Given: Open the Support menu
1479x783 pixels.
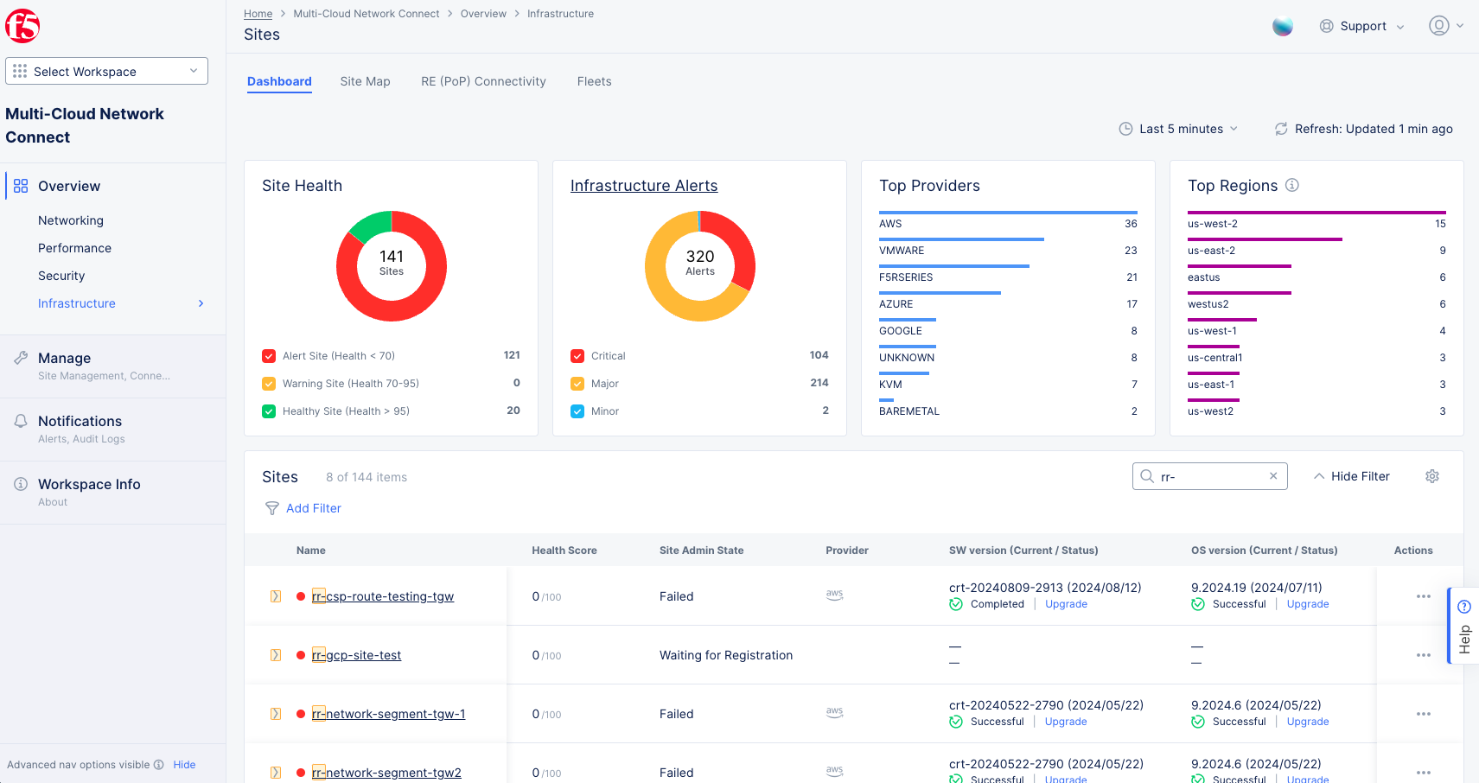Looking at the screenshot, I should 1361,26.
